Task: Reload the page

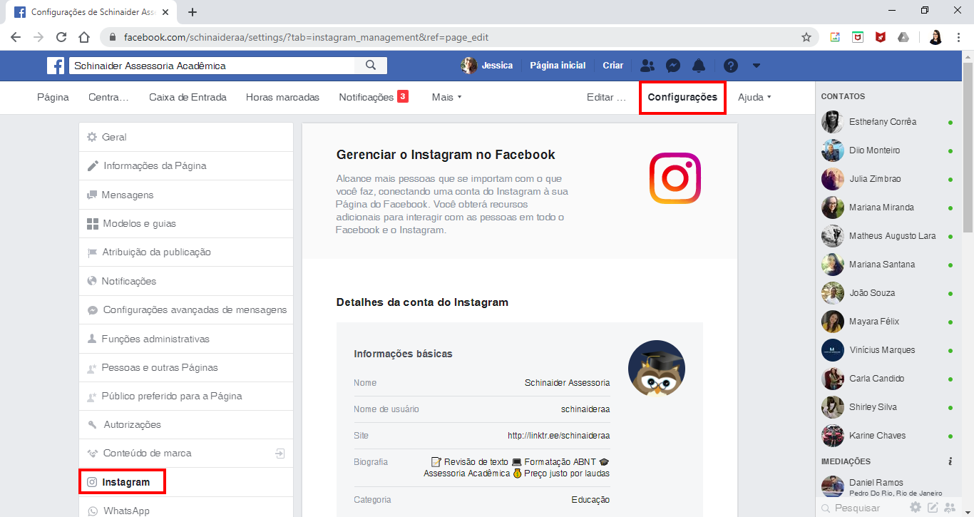Action: pyautogui.click(x=61, y=37)
